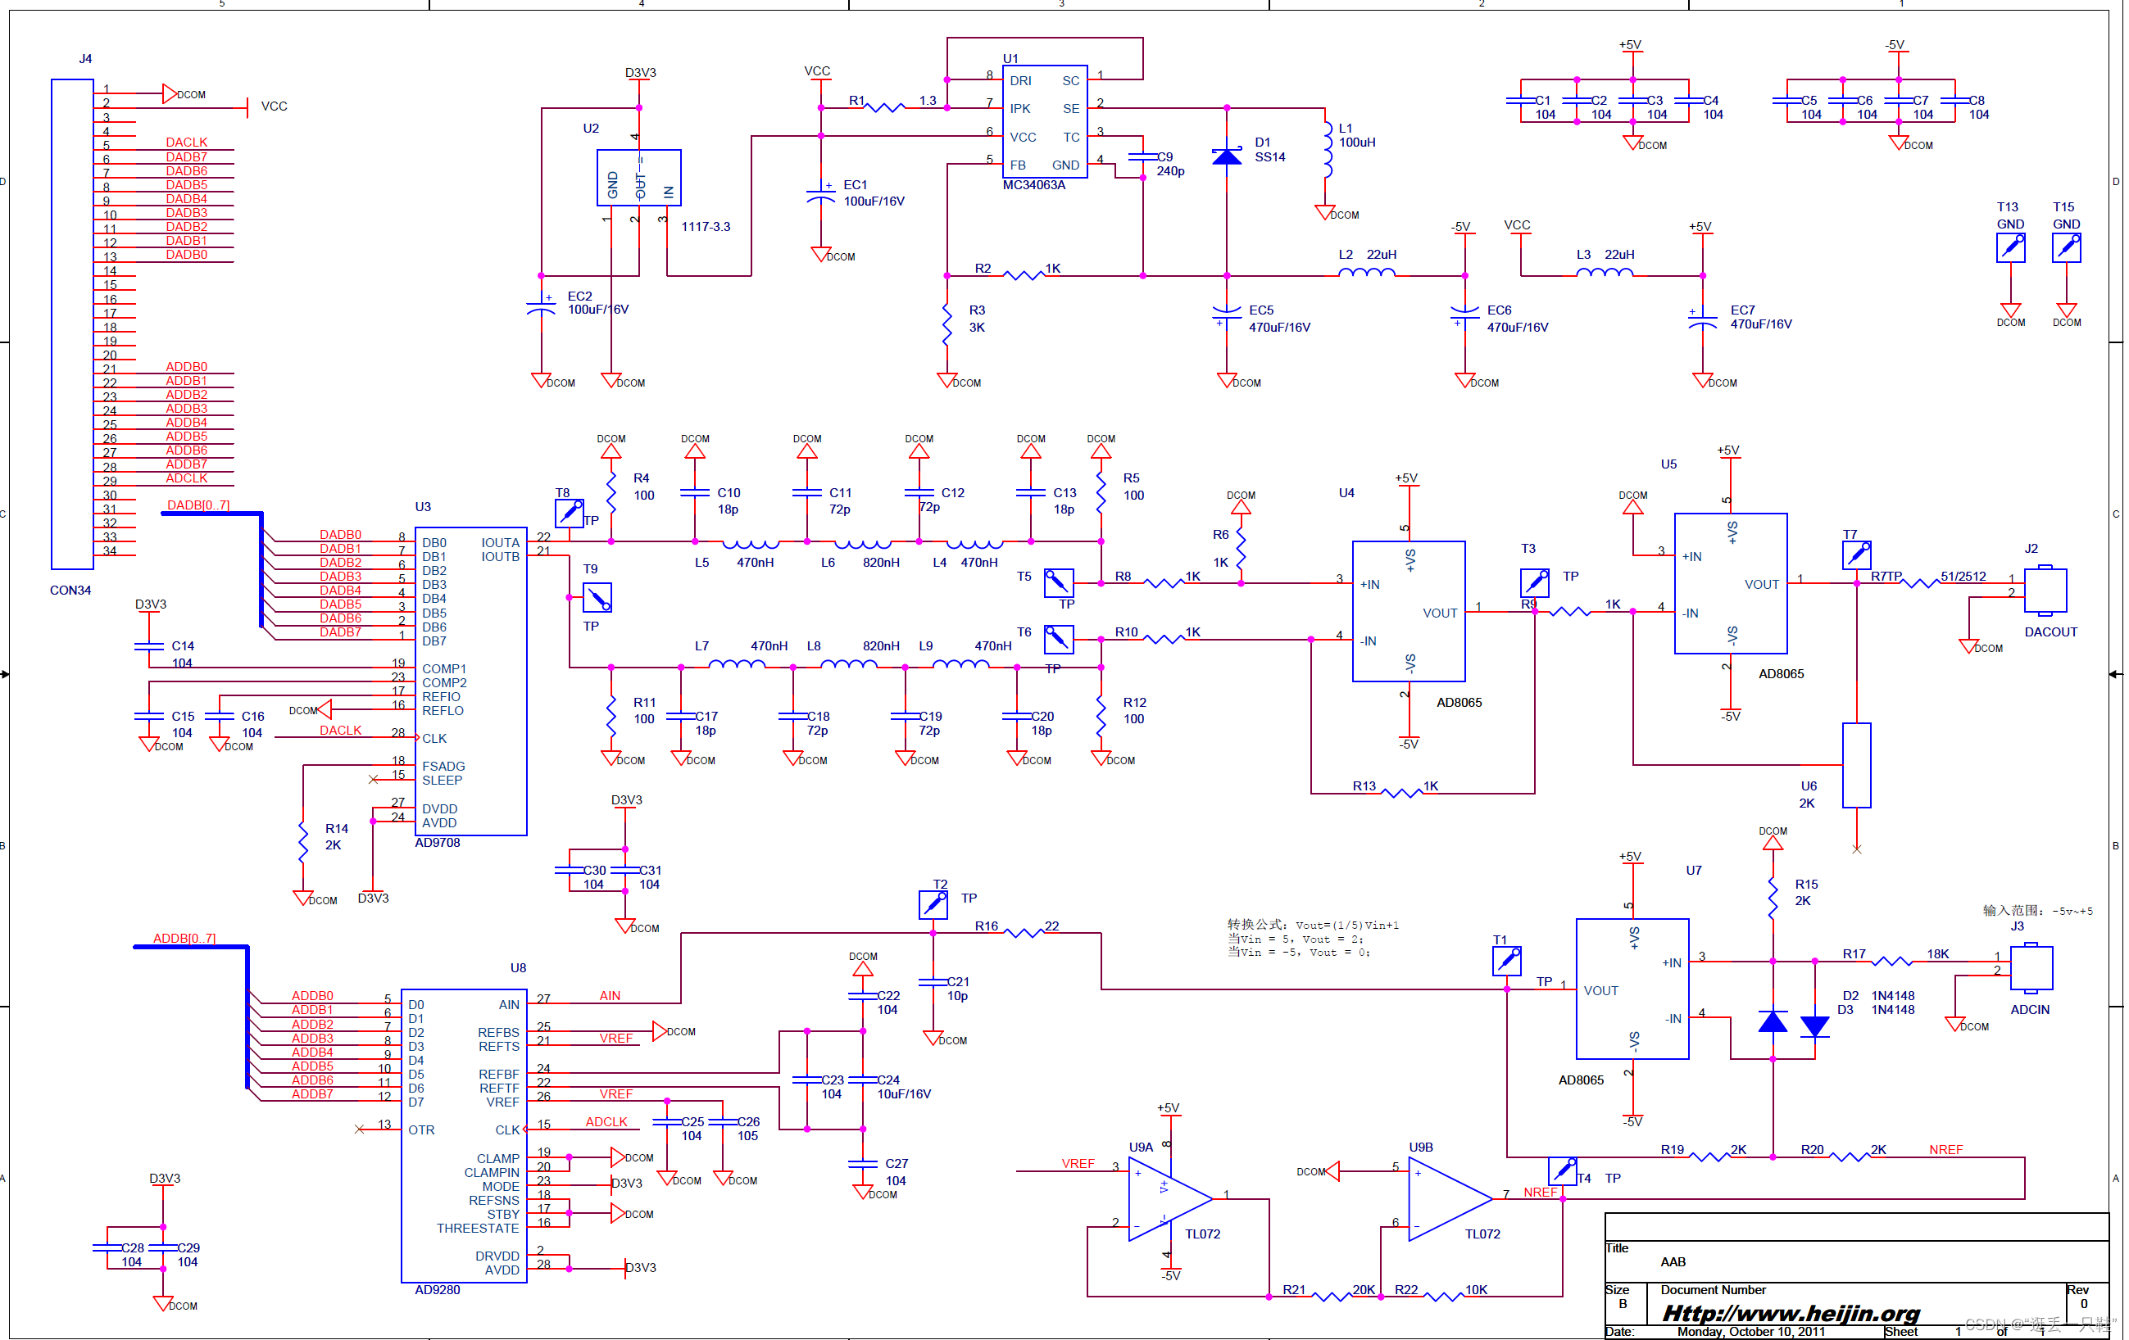
Task: Select the AD9280 ADC chip body
Action: coord(463,1135)
